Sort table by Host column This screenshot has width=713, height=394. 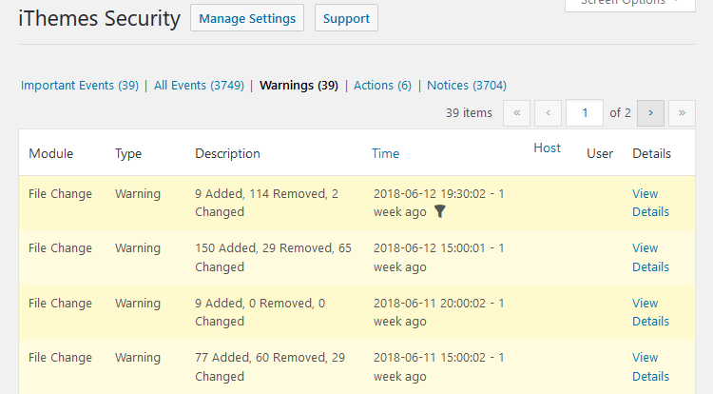(547, 148)
